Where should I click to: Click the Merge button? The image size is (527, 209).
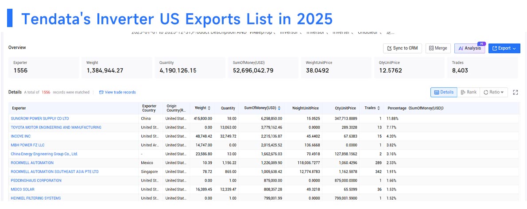coord(438,48)
